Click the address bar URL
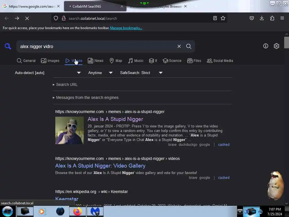The image size is (289, 217). pos(93,18)
